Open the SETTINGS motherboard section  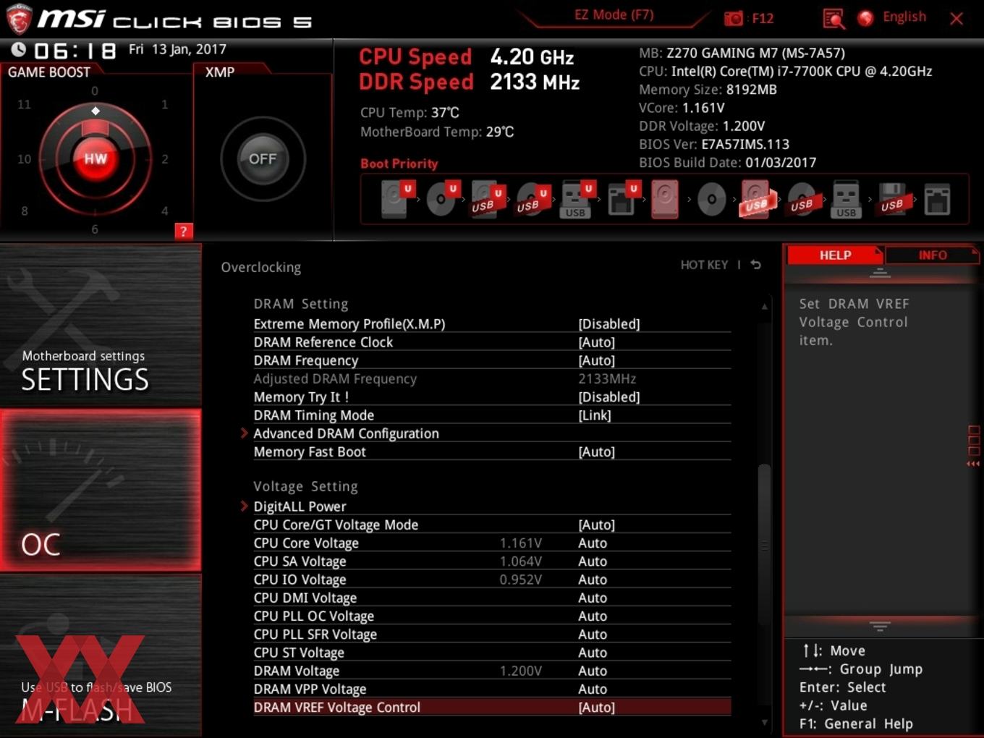click(101, 326)
